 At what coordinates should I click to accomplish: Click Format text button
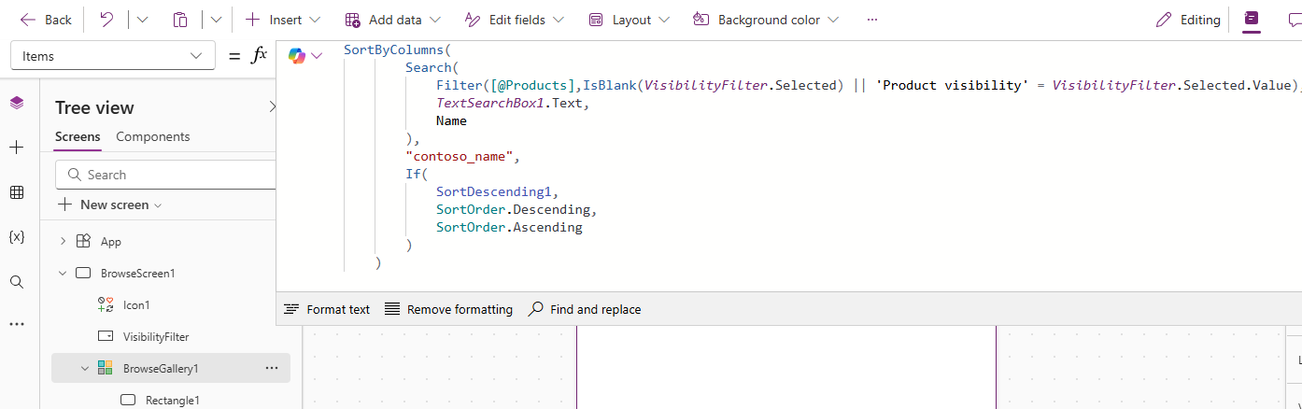tap(327, 309)
